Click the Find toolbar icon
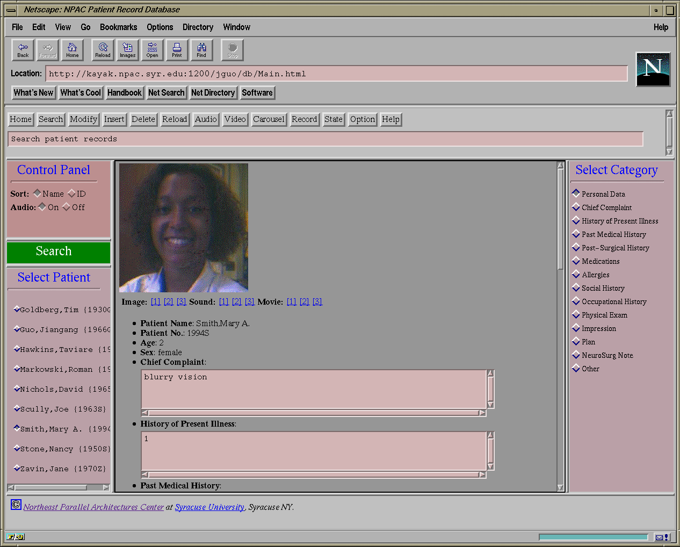Image resolution: width=680 pixels, height=547 pixels. coord(201,50)
